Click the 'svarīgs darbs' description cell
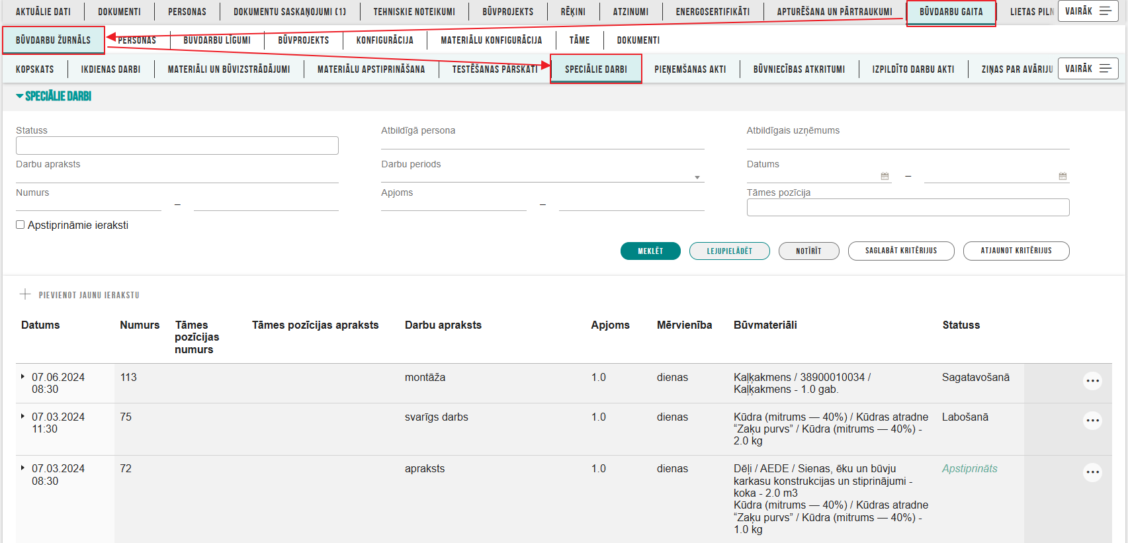The height and width of the screenshot is (543, 1128). pyautogui.click(x=436, y=417)
